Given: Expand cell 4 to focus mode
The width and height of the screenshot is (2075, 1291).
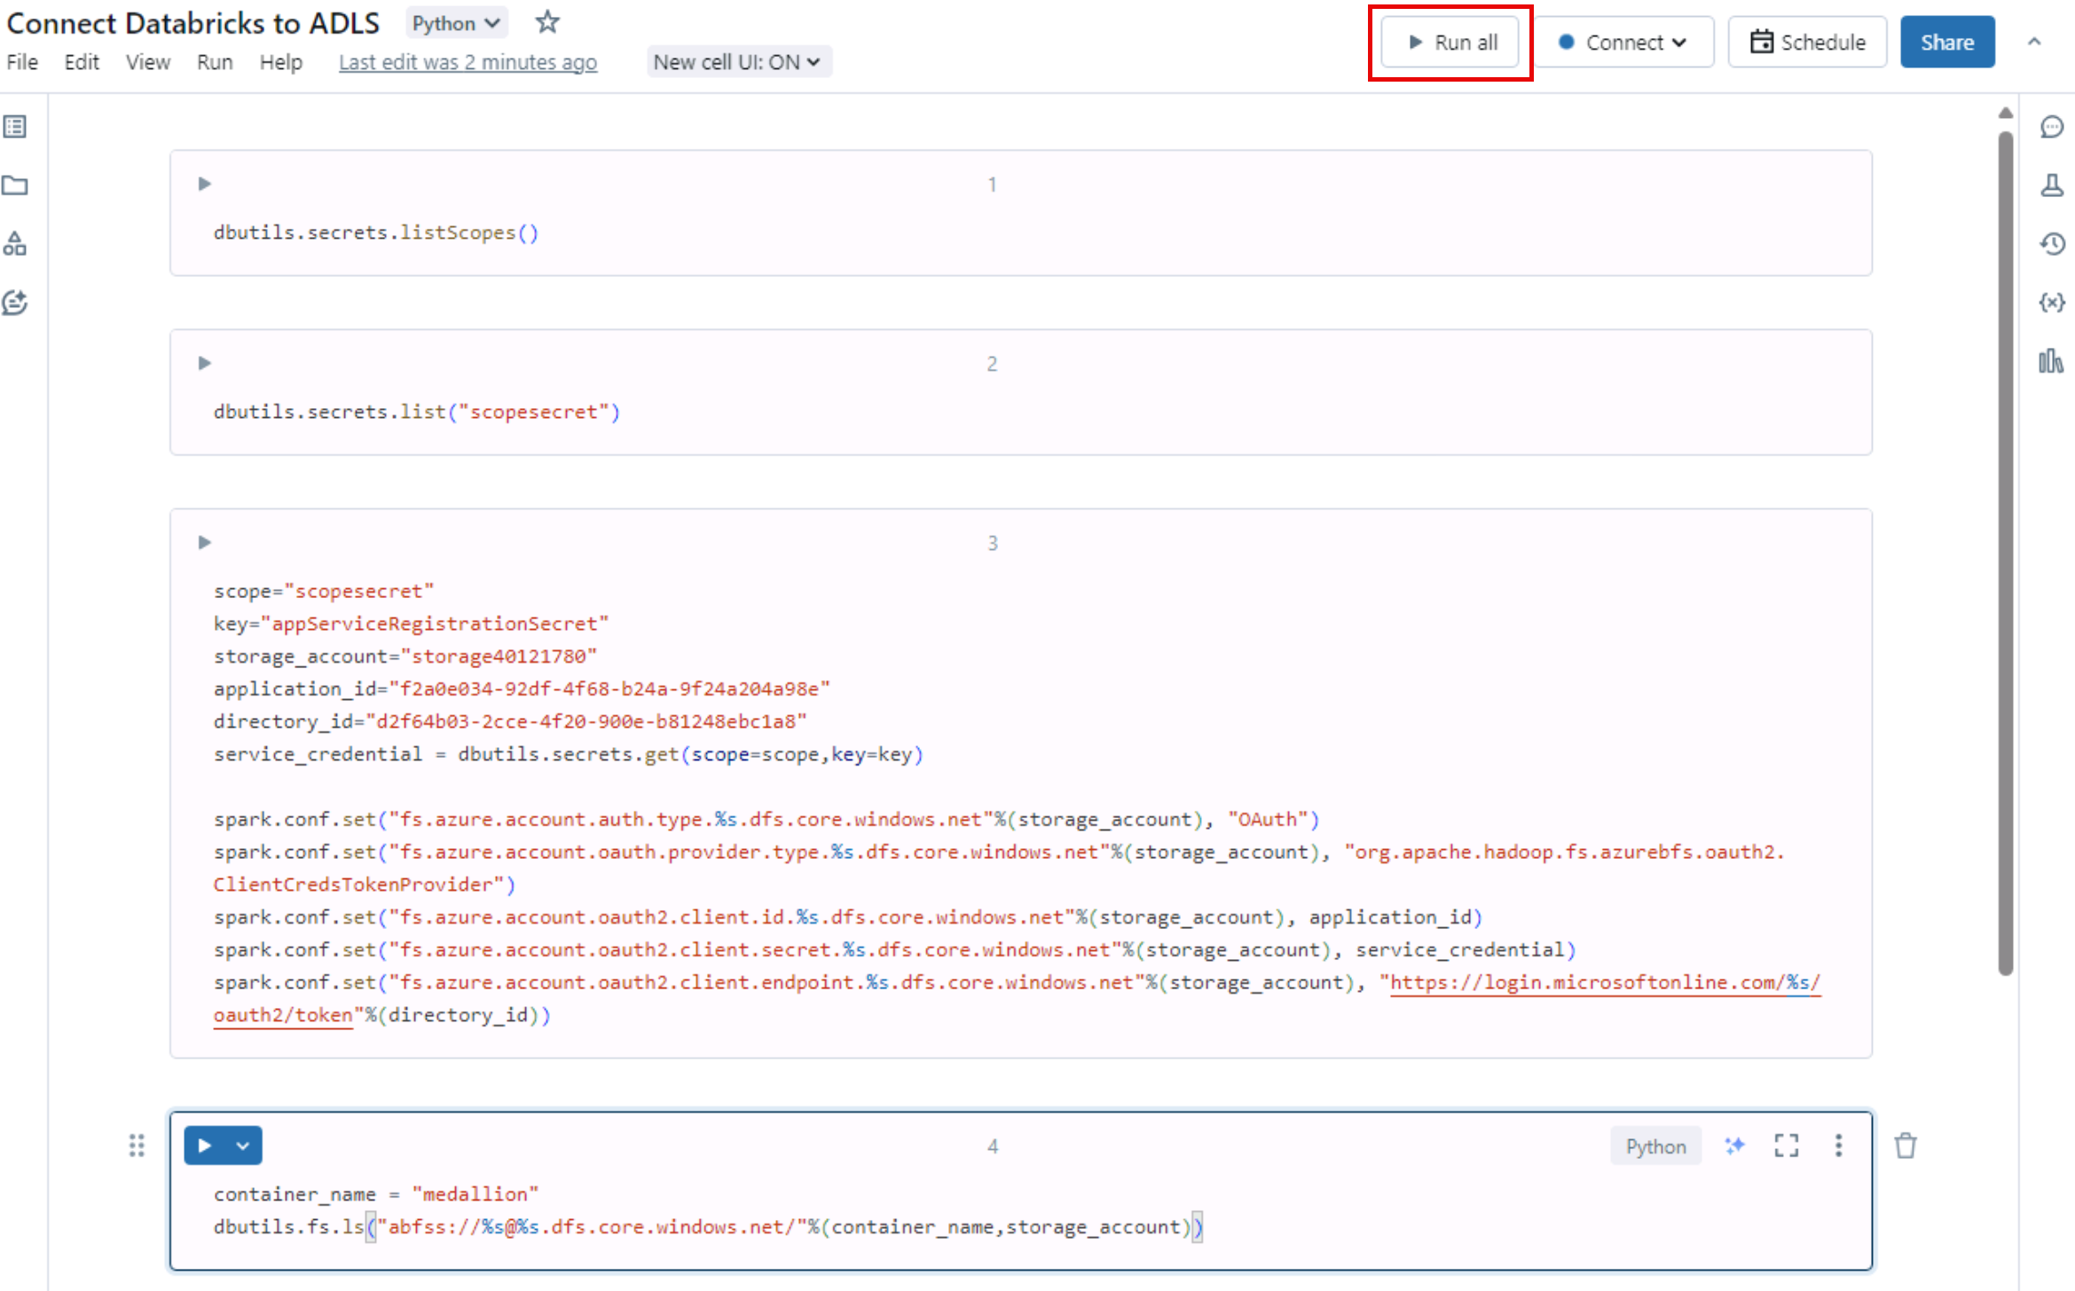Looking at the screenshot, I should 1786,1145.
